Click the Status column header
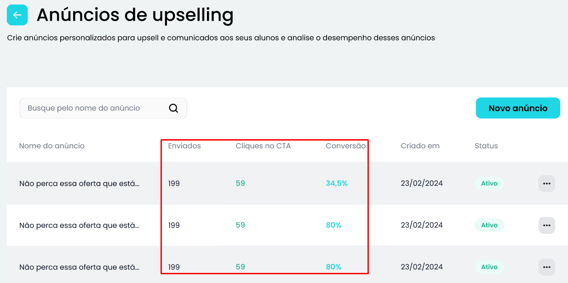Viewport: 568px width, 283px height. pyautogui.click(x=486, y=146)
